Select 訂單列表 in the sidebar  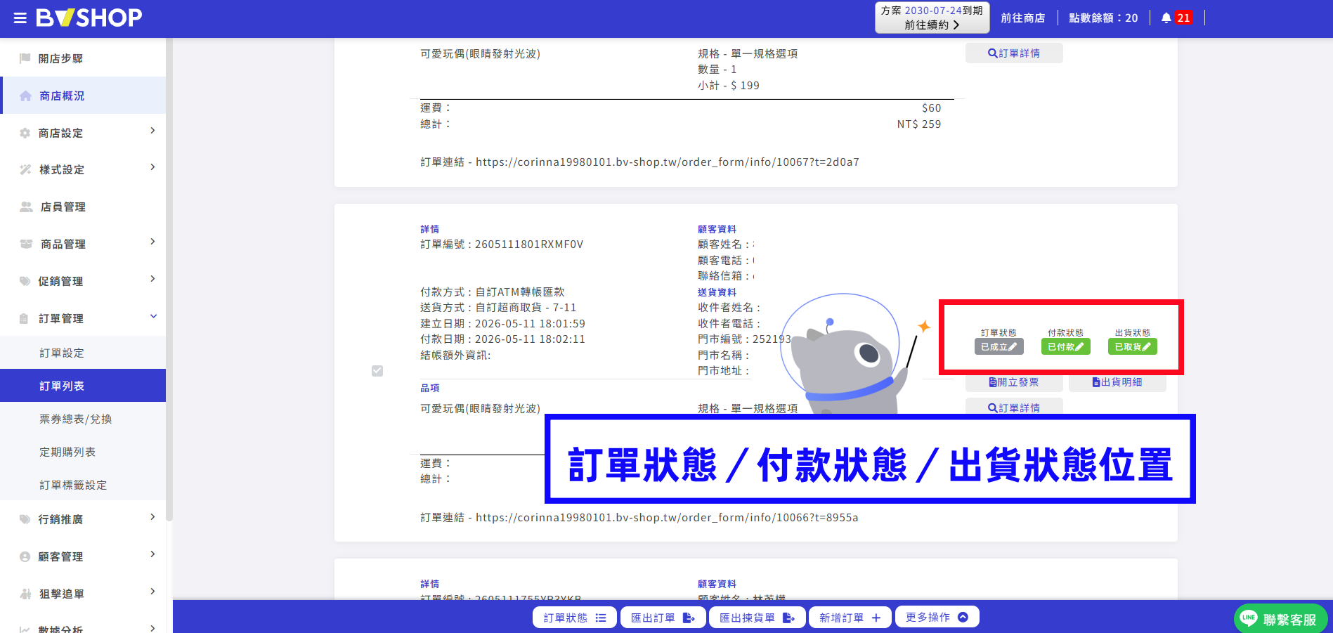(83, 386)
